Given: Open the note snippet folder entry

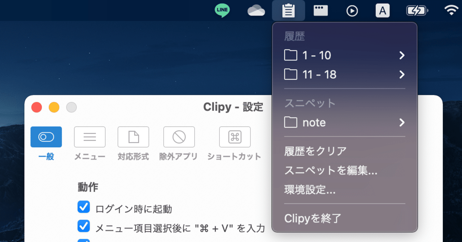Looking at the screenshot, I should click(x=345, y=122).
